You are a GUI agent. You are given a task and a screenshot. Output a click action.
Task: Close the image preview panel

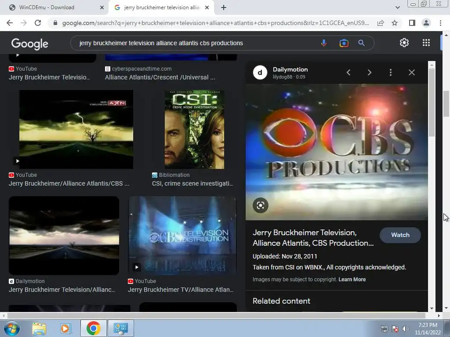[x=411, y=72]
